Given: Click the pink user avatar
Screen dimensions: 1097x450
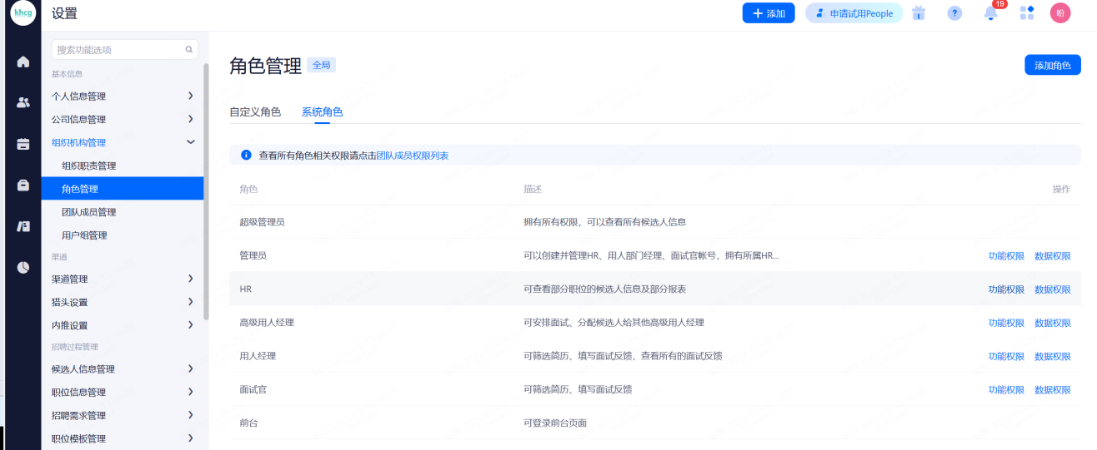Looking at the screenshot, I should (1060, 13).
